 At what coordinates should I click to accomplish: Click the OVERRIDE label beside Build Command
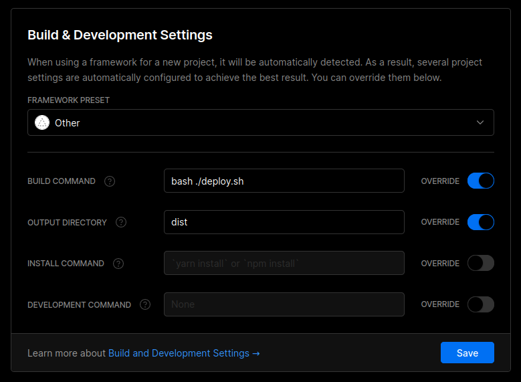[440, 181]
